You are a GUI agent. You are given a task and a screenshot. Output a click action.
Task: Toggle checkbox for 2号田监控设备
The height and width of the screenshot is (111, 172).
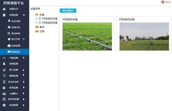point(36,22)
